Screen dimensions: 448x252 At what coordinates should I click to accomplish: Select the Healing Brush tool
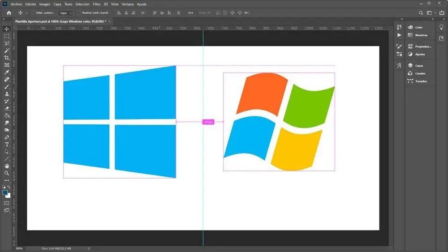(x=7, y=79)
